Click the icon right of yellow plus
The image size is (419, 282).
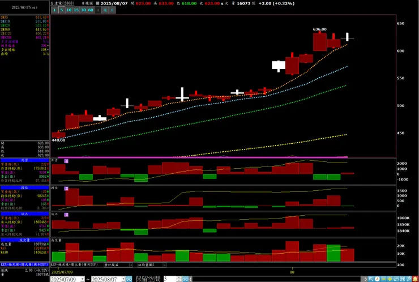pos(396,279)
